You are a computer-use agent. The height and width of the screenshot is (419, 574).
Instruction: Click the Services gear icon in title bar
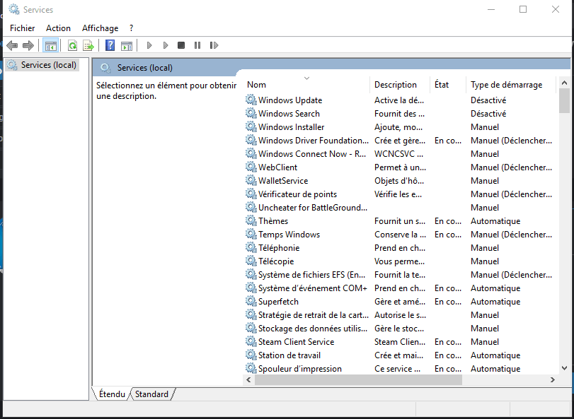(14, 9)
